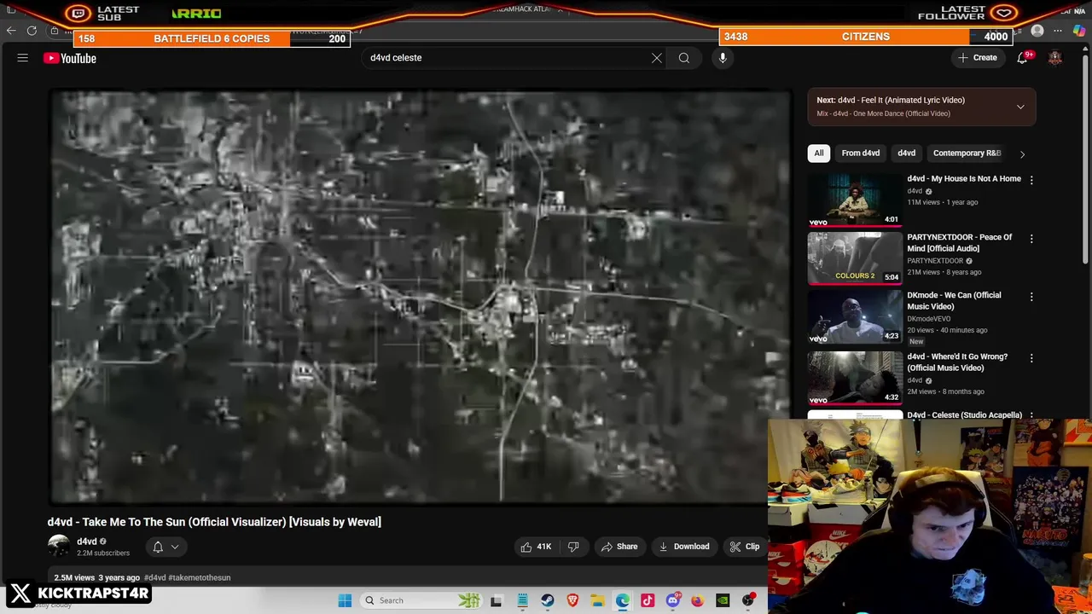1092x614 pixels.
Task: Open options for DKmode We Can video
Action: pyautogui.click(x=1031, y=297)
